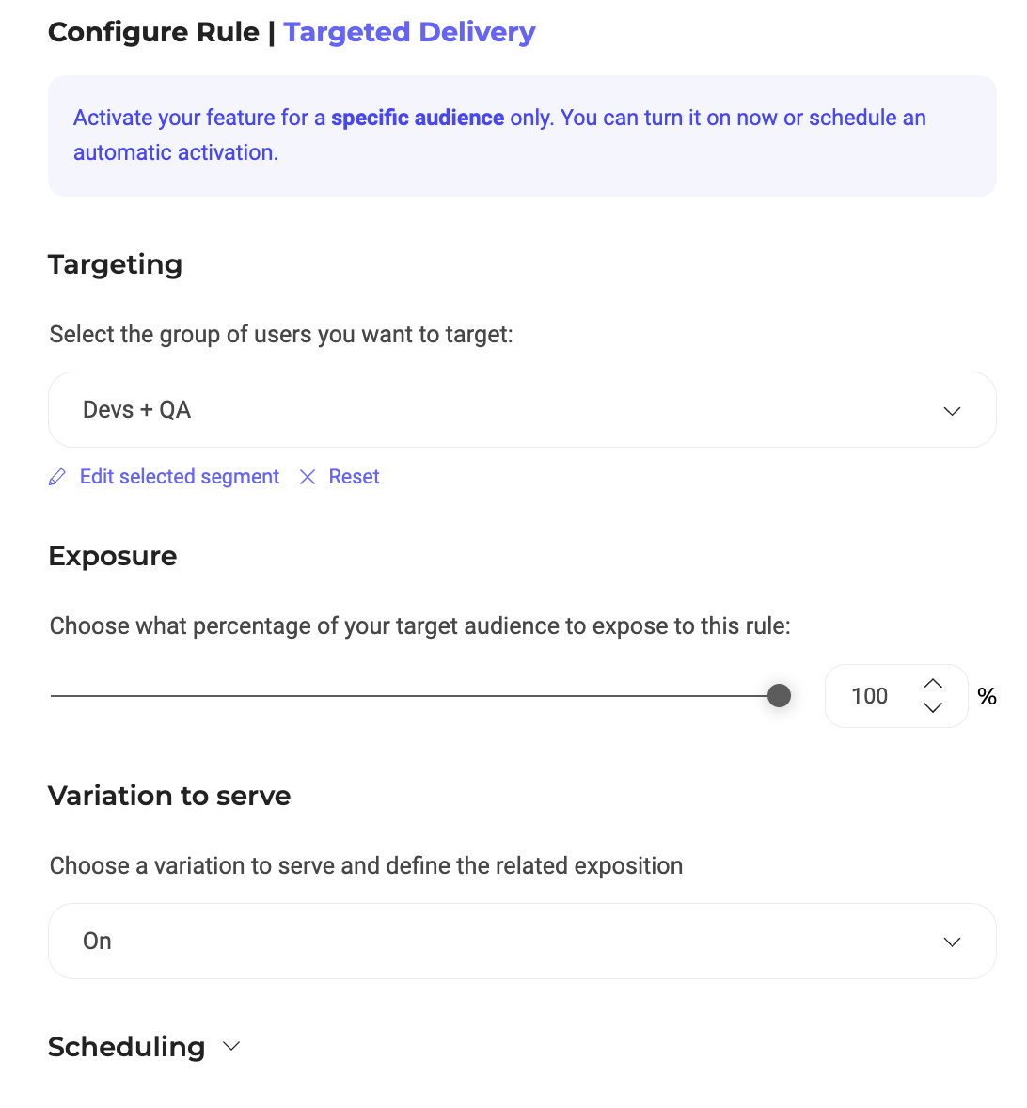
Task: Increase exposure percentage with the up arrow
Action: 933,684
